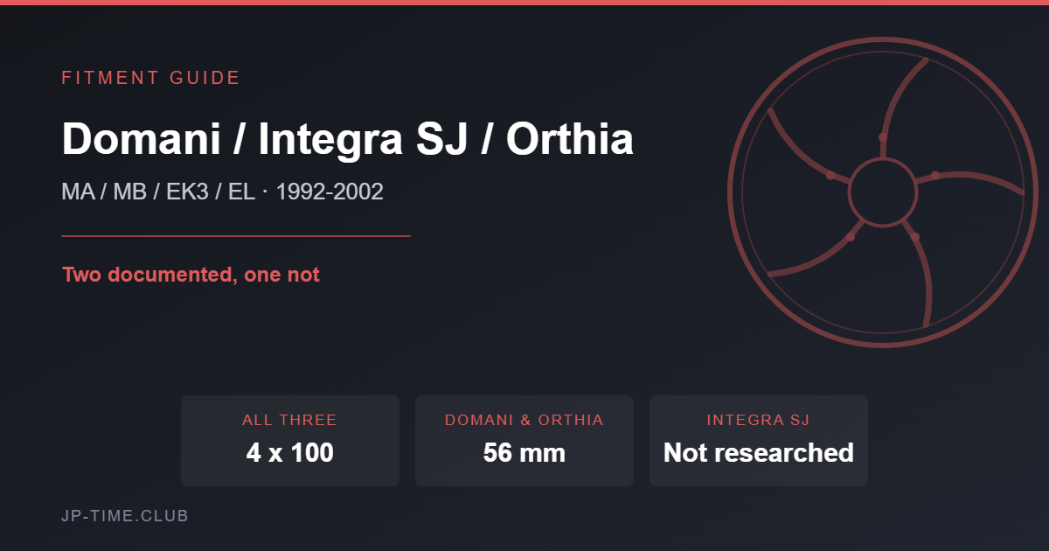Click the '4 x 100' value

tap(290, 453)
